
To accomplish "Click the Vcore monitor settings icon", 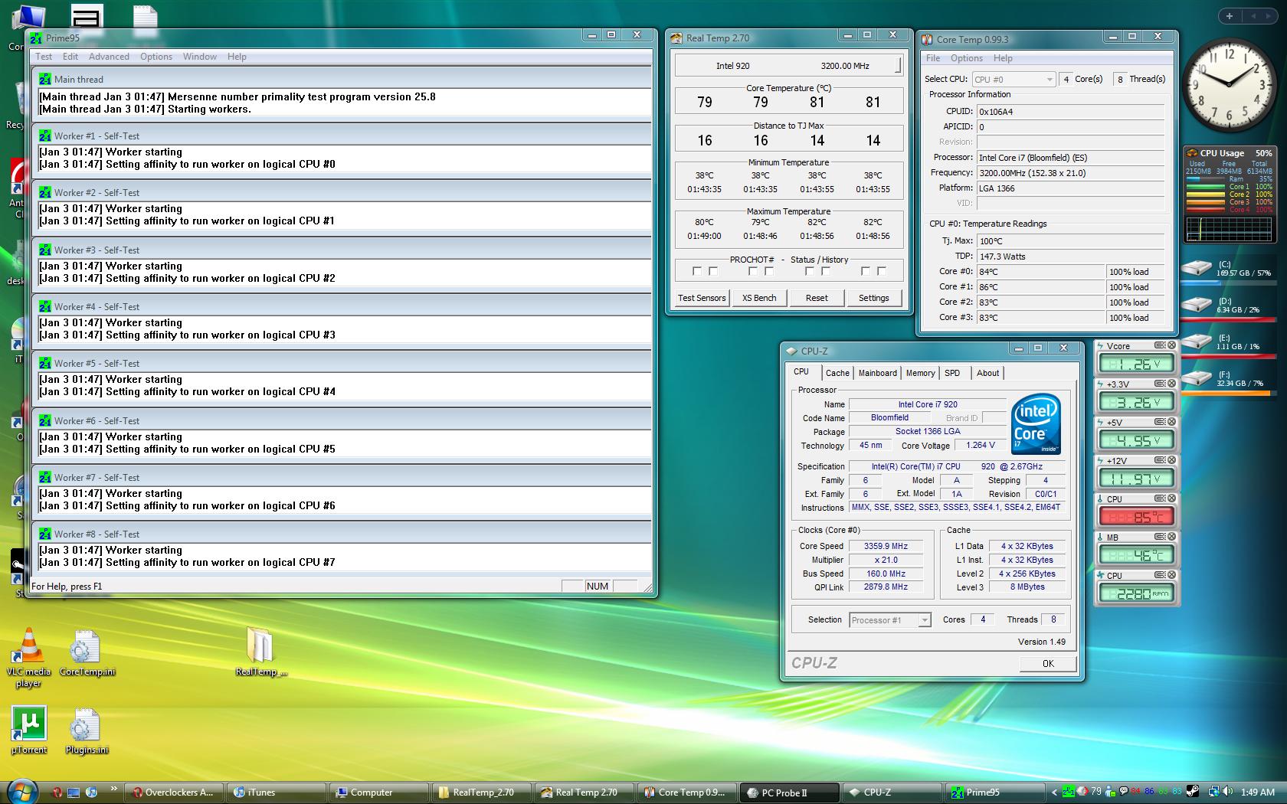I will point(1160,345).
